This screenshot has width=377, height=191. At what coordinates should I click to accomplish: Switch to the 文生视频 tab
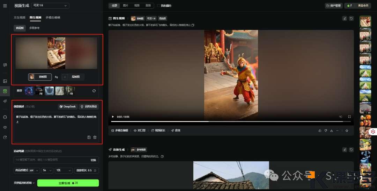click(x=20, y=17)
